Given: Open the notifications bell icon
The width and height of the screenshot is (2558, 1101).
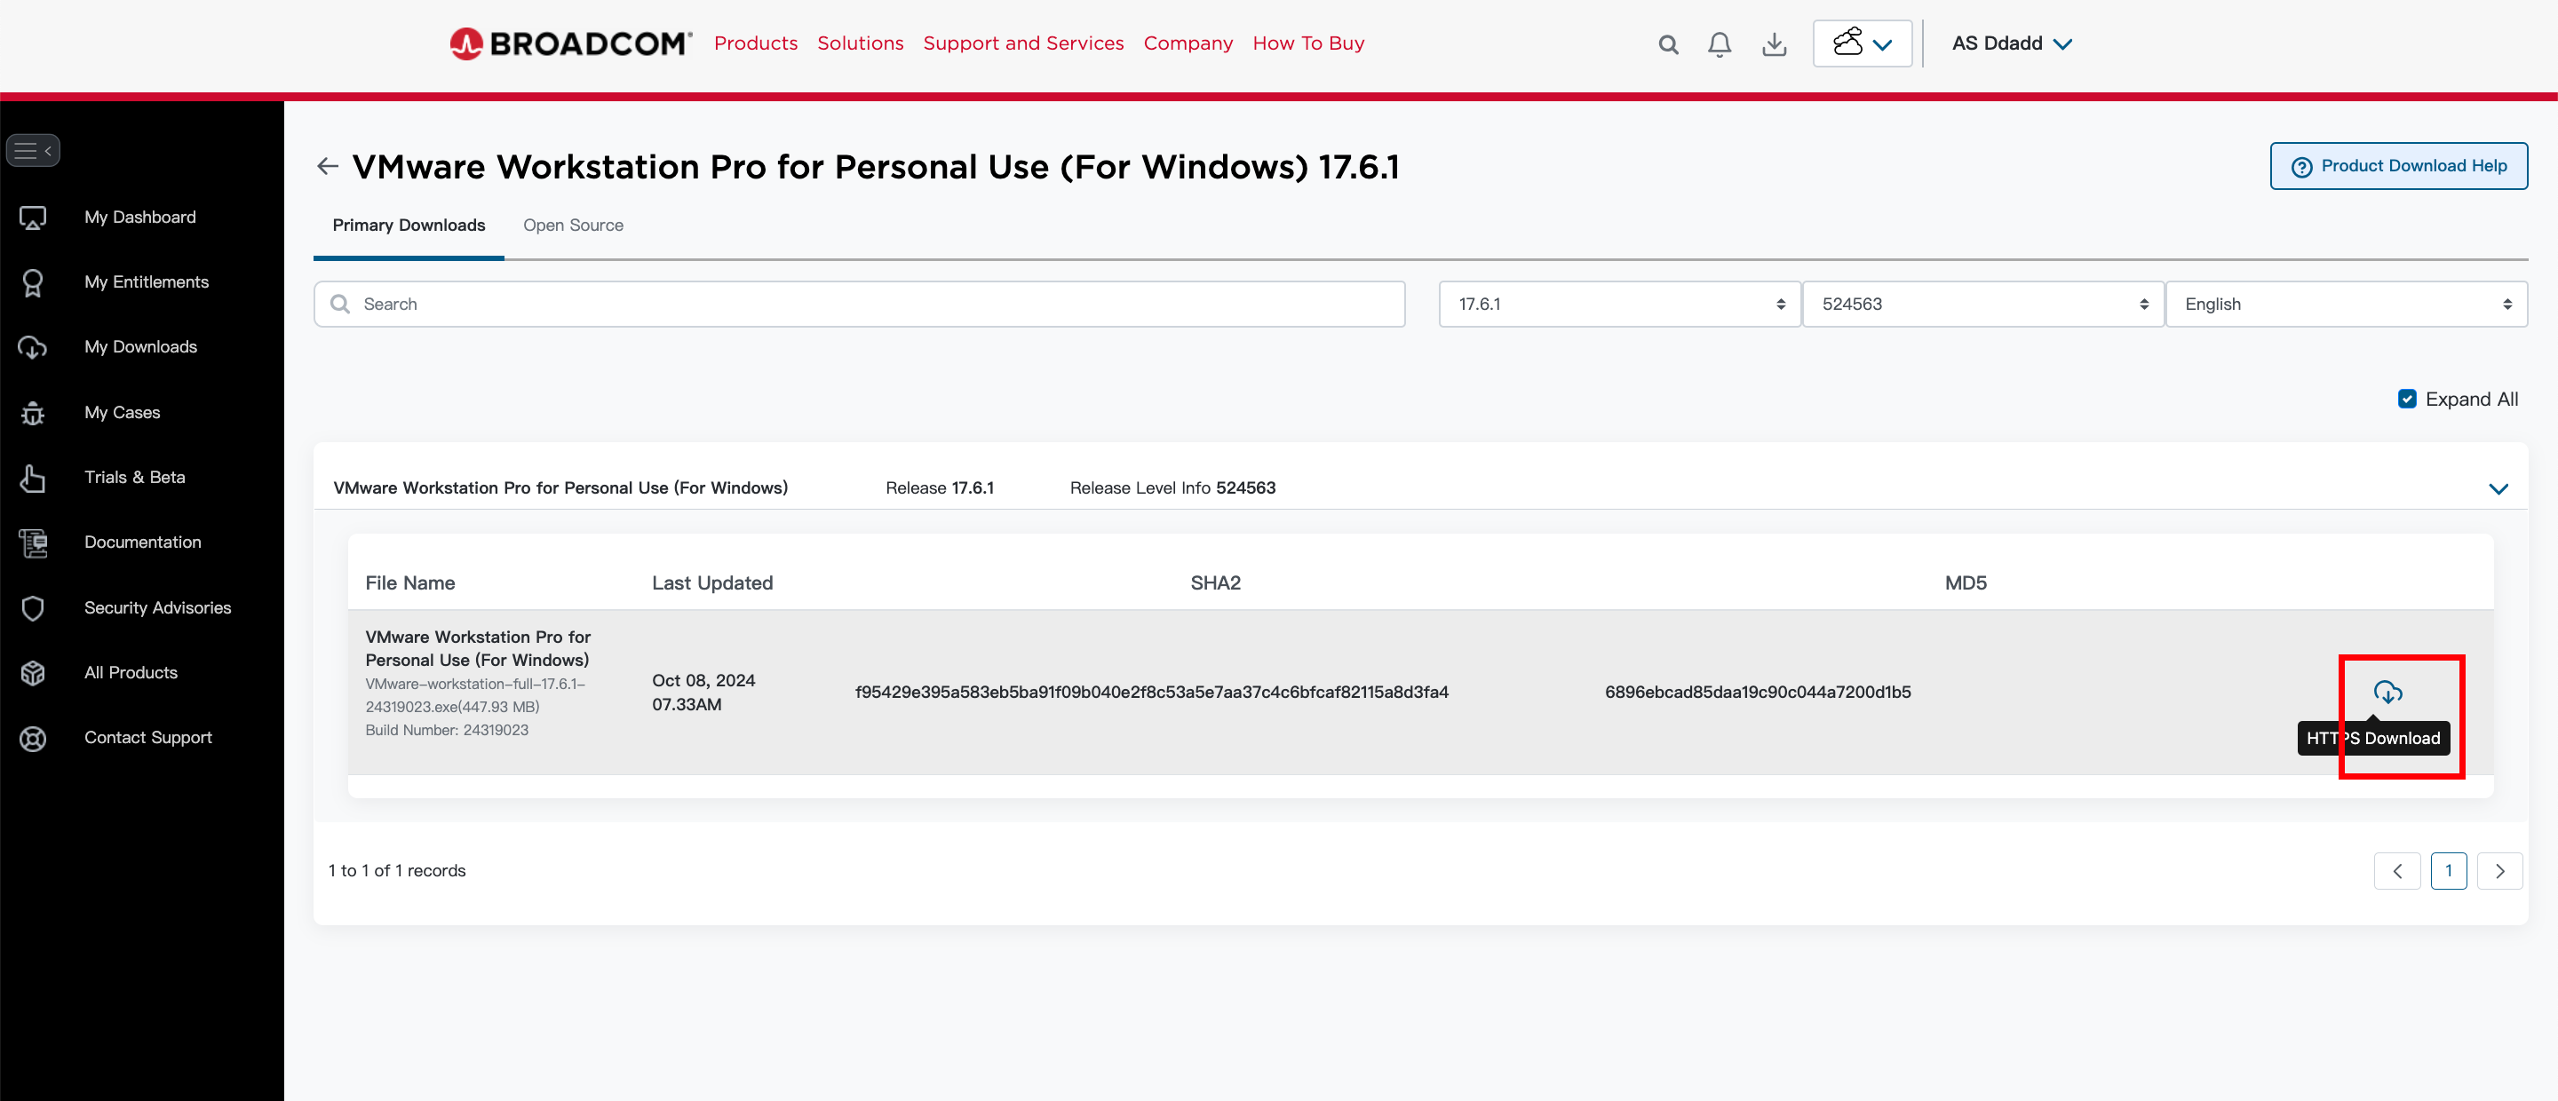Looking at the screenshot, I should [1720, 44].
